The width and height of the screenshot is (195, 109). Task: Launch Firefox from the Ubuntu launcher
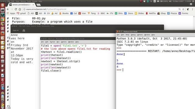2,33
